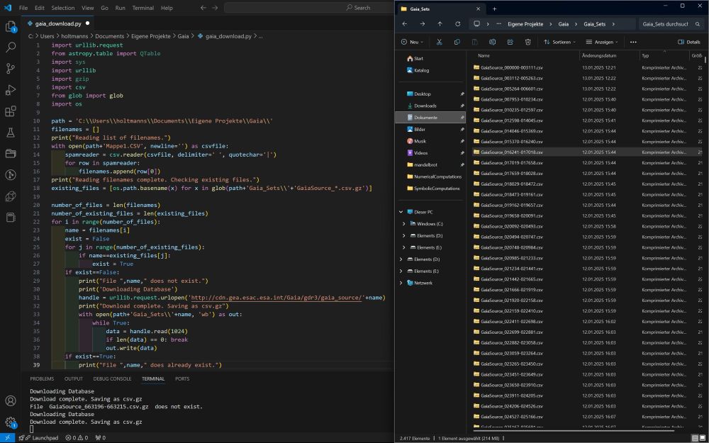Toggle the Details pane in Explorer
Screen dimensions: 709x443
pos(688,42)
